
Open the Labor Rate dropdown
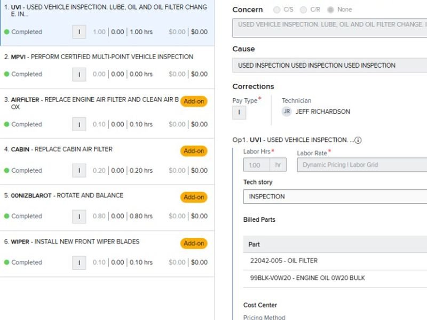coord(362,165)
